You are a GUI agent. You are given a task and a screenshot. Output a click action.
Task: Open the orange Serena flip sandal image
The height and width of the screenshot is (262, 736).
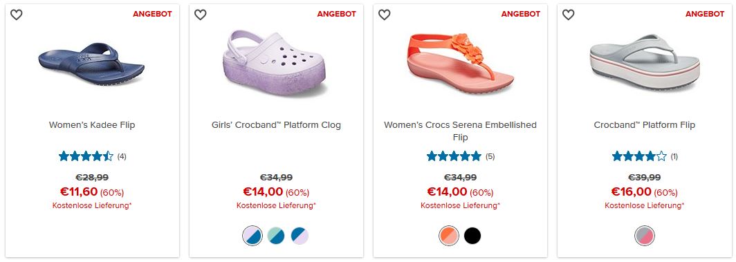[x=460, y=64]
